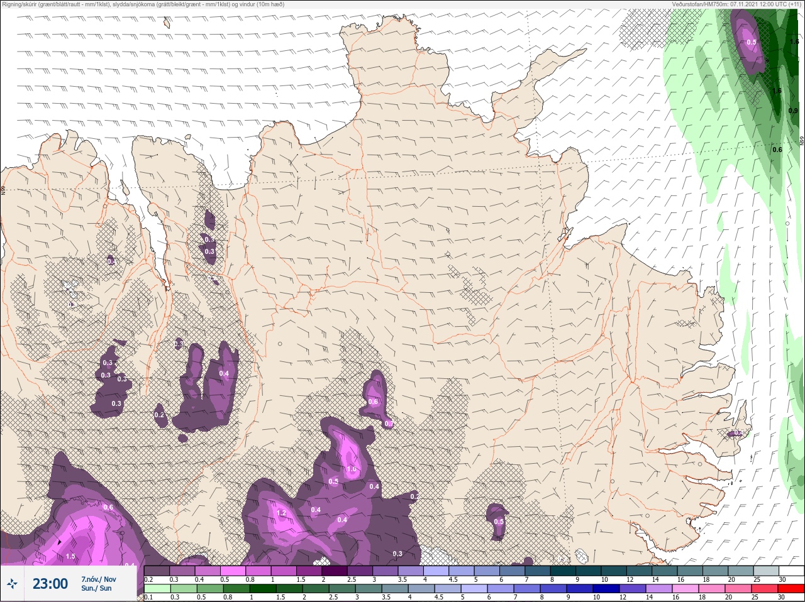Screen dimensions: 805x602
Task: Click the 'Sun./ Sun' weekday label
Action: [96, 588]
